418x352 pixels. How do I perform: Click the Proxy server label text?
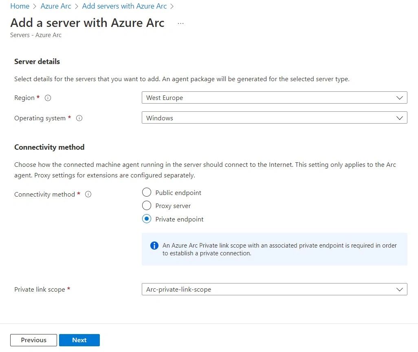point(173,206)
